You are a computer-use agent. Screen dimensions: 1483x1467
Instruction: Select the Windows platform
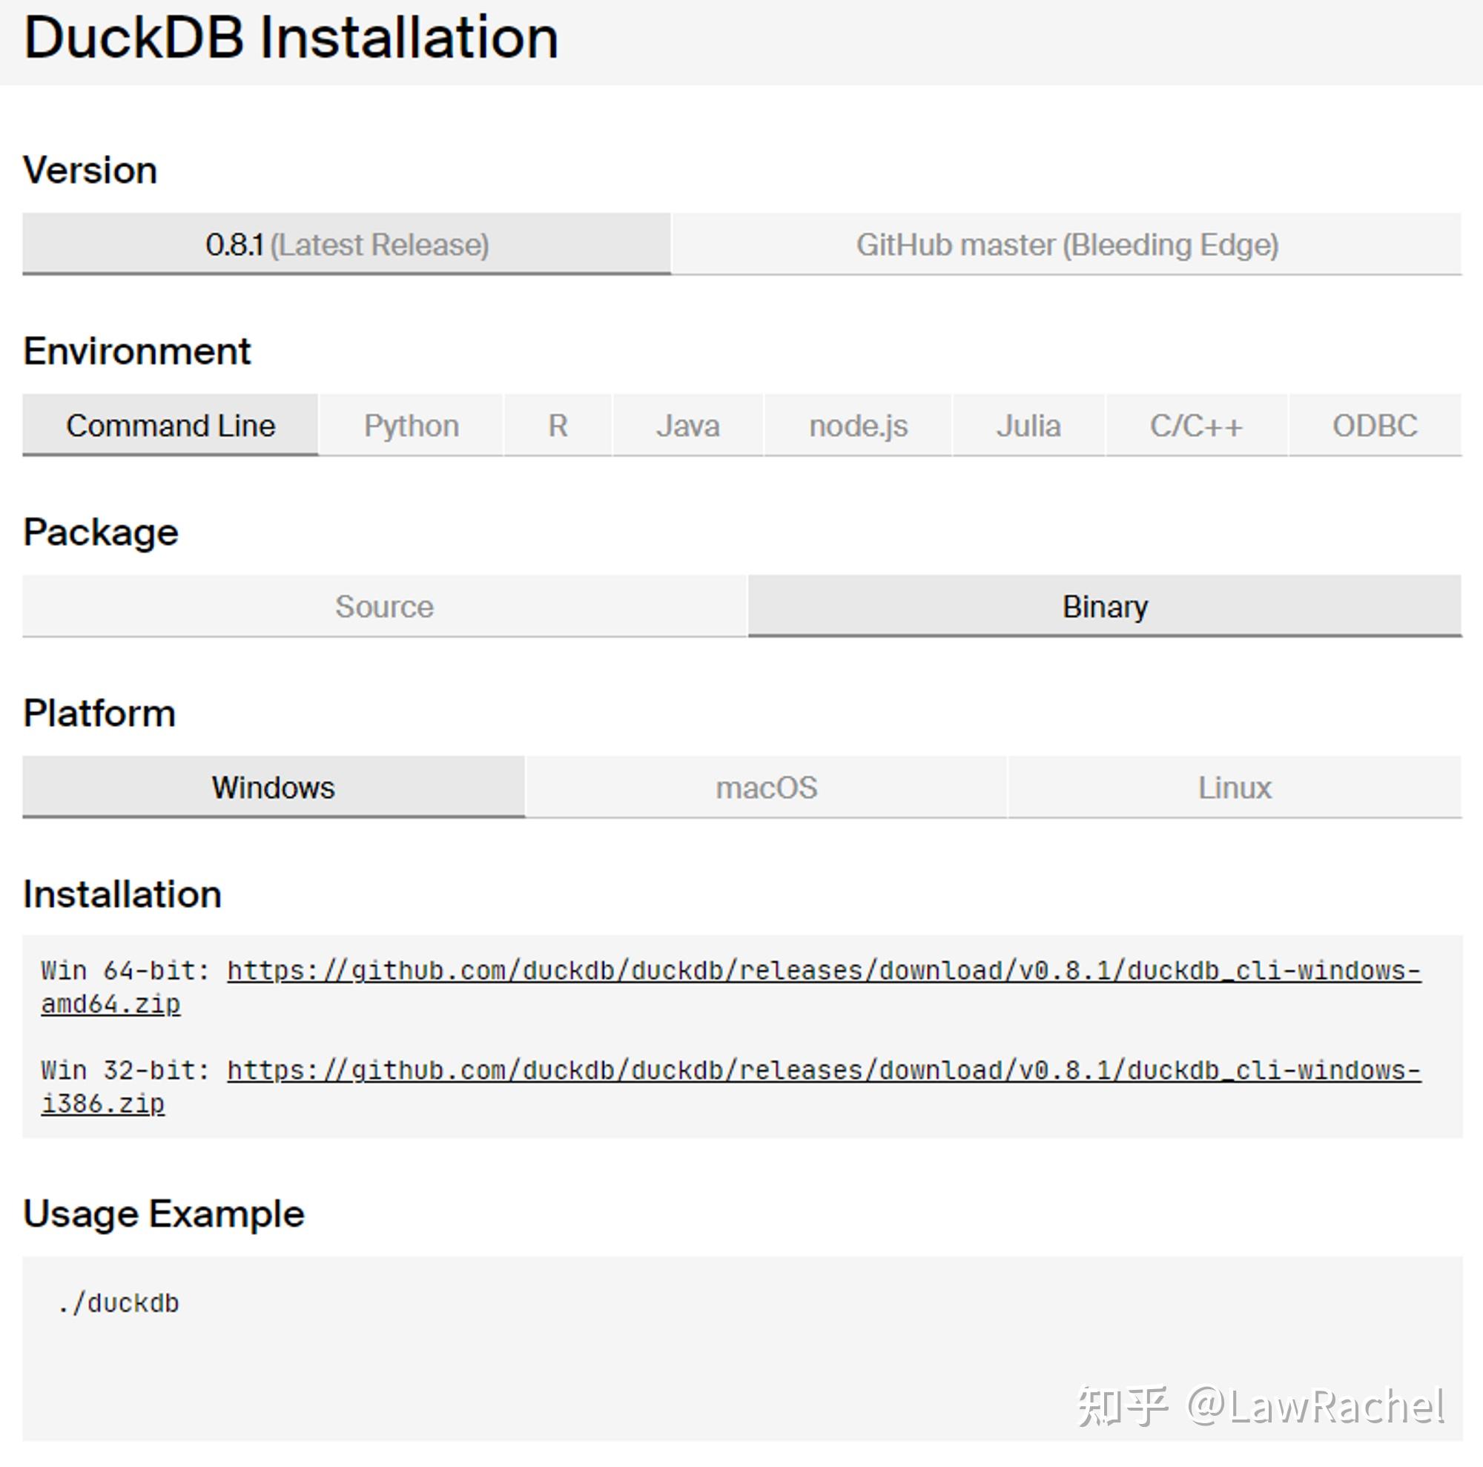272,787
